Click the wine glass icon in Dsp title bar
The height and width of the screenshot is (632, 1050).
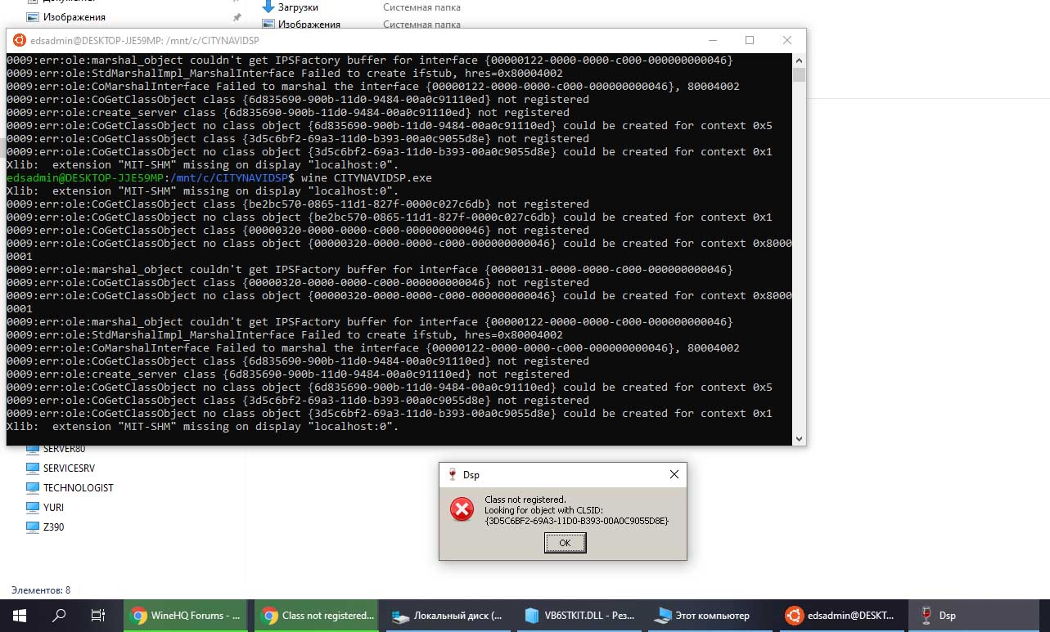(452, 475)
